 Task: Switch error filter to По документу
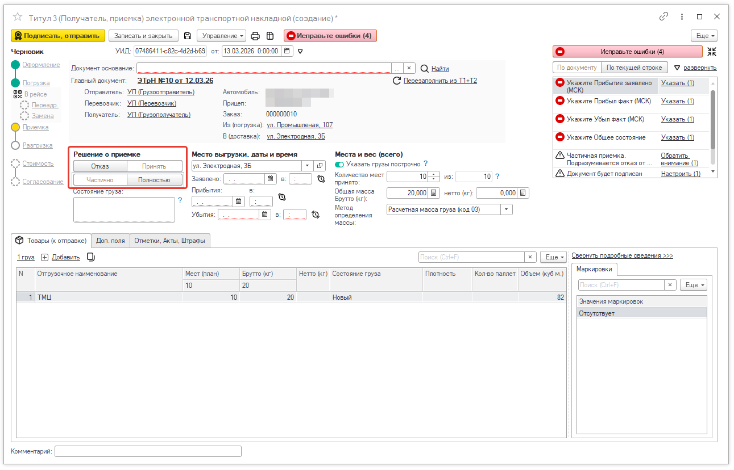pos(577,68)
